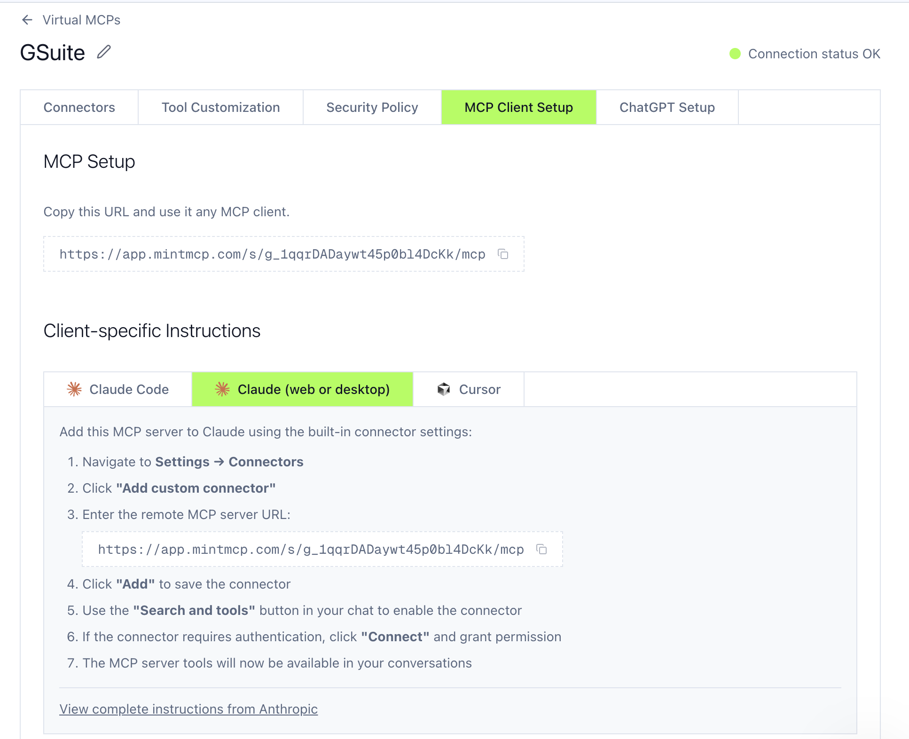This screenshot has height=739, width=909.
Task: Click step "Enter the remote MCP server URL:"
Action: tap(186, 514)
